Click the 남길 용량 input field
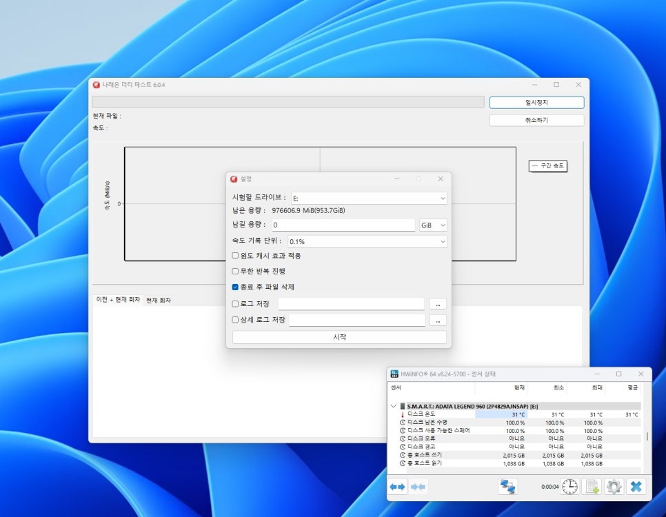The image size is (666, 517). pos(343,225)
